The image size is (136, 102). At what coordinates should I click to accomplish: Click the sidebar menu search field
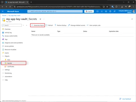pos(12,25)
